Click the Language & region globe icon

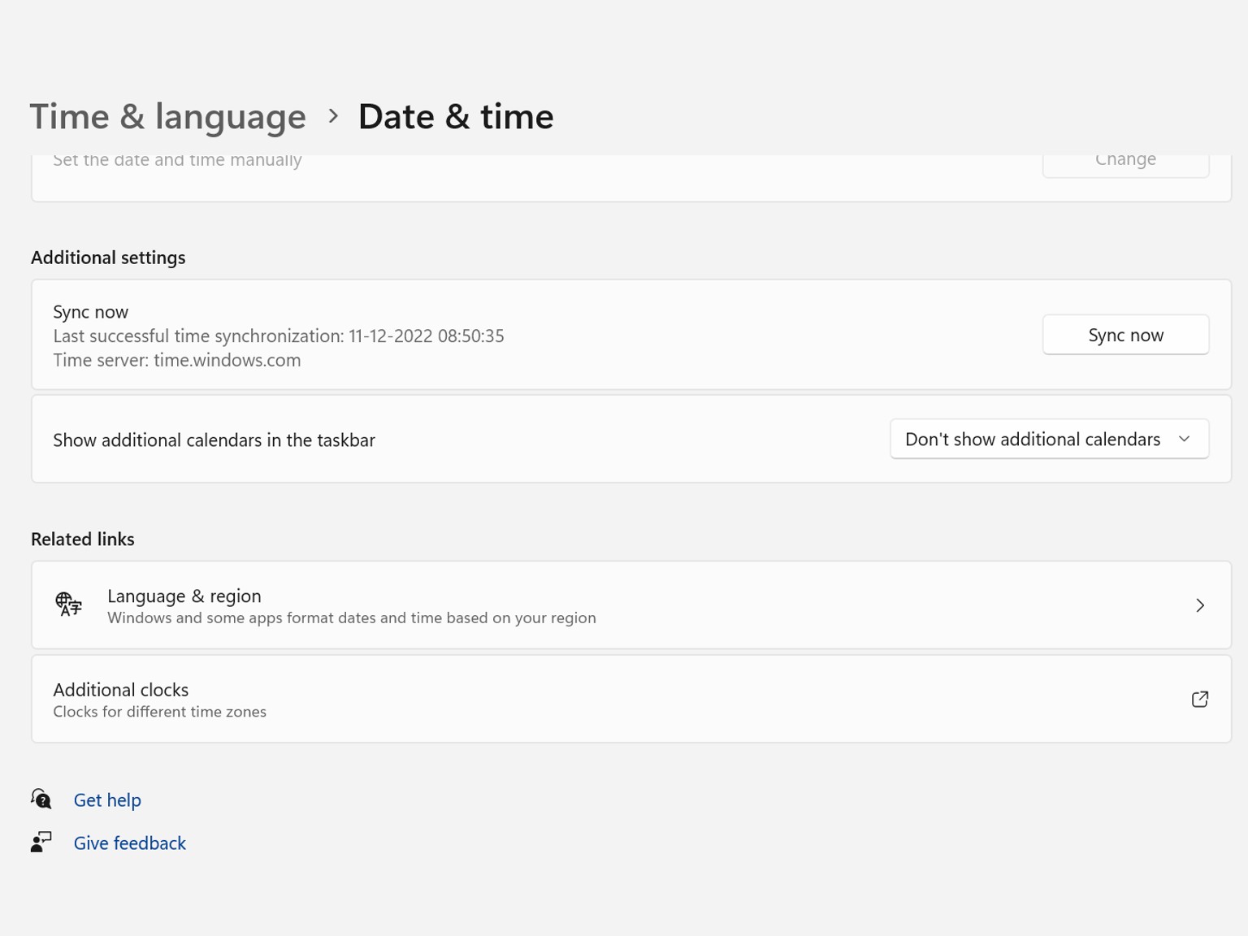click(x=68, y=604)
